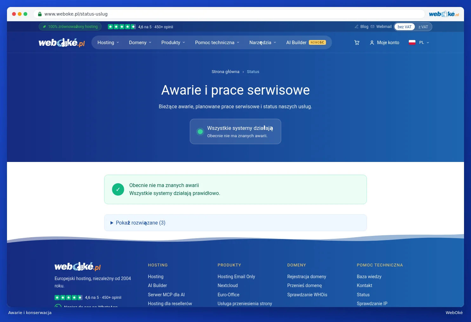The height and width of the screenshot is (322, 471).
Task: Click the WebOké.pl logo in header
Action: coord(62,43)
